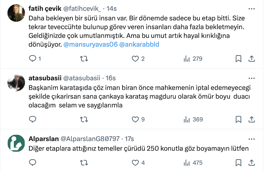The width and height of the screenshot is (266, 171).
Task: Open more options on Alparslan's tweet
Action: (251, 139)
